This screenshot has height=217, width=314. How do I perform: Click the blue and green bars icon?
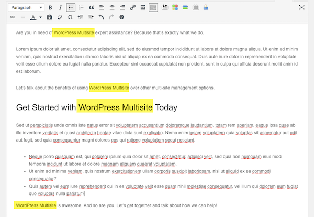coord(185,7)
